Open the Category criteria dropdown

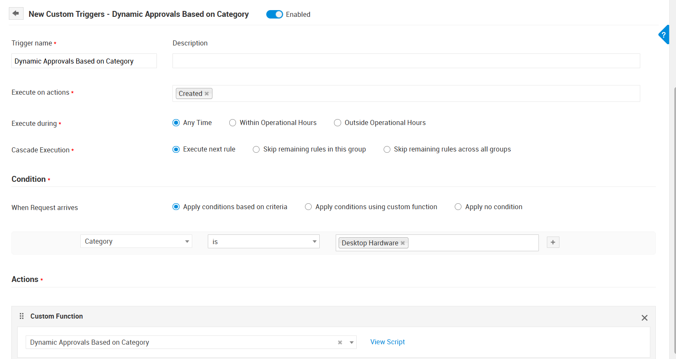click(x=136, y=242)
